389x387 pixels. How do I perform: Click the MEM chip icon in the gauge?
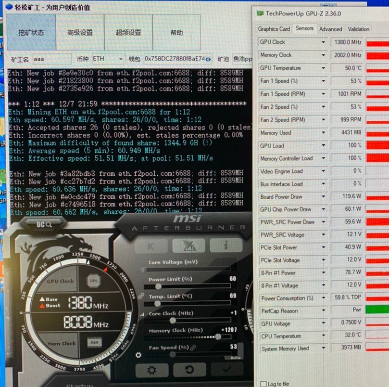[x=95, y=343]
